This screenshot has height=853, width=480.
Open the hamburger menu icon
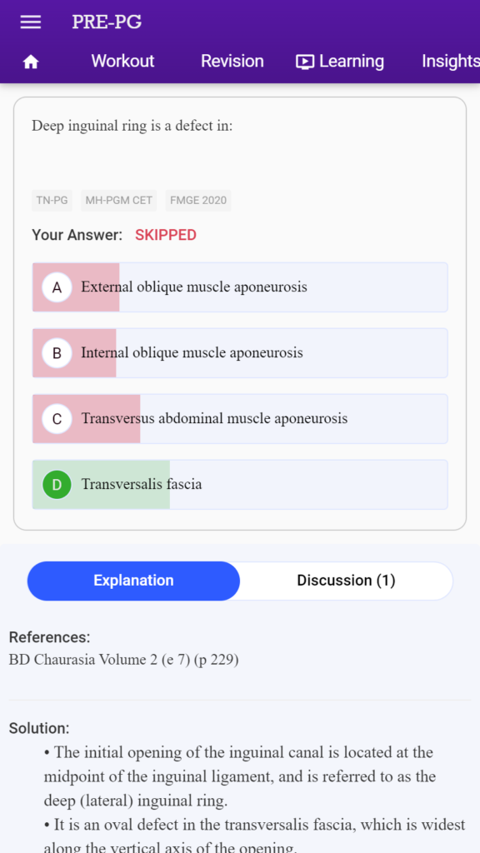coord(31,22)
